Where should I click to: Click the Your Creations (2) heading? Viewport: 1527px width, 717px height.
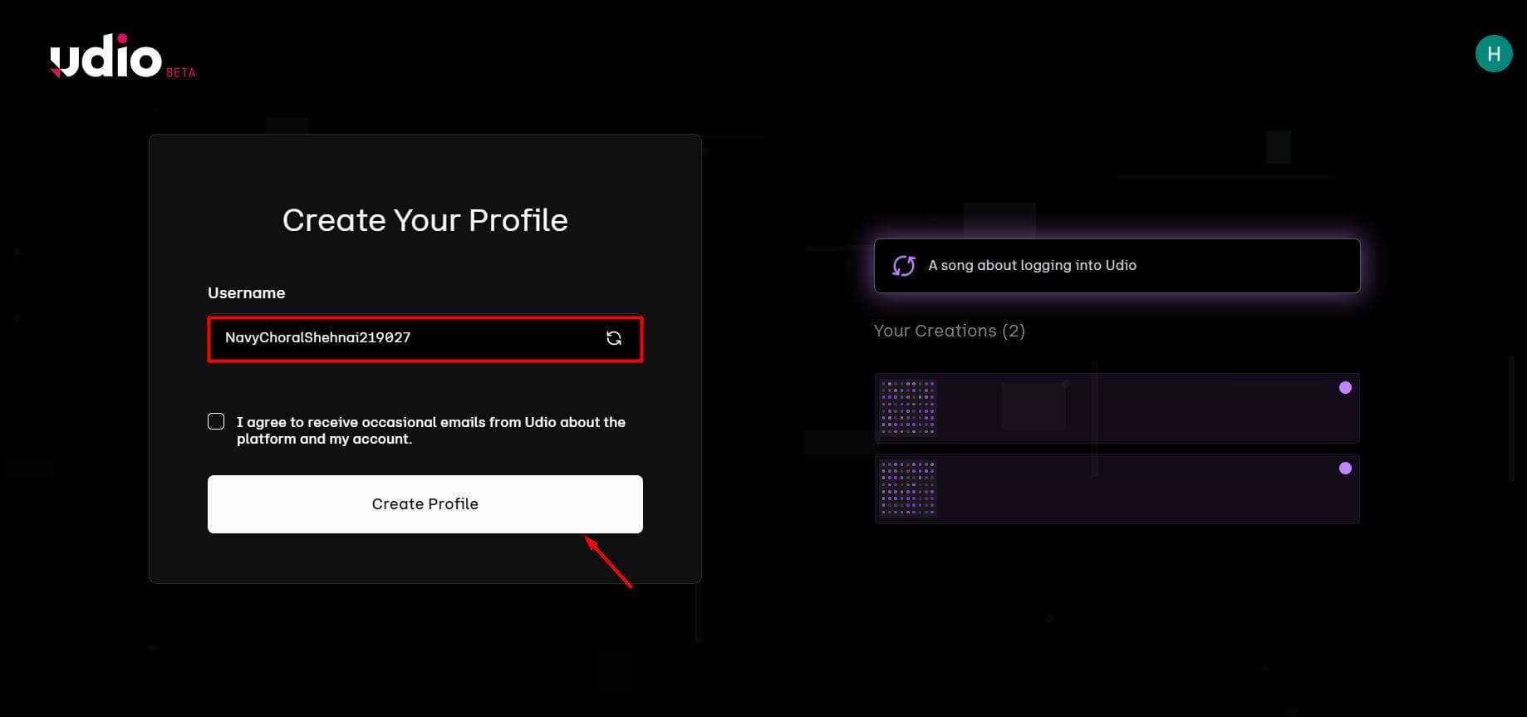pyautogui.click(x=950, y=331)
